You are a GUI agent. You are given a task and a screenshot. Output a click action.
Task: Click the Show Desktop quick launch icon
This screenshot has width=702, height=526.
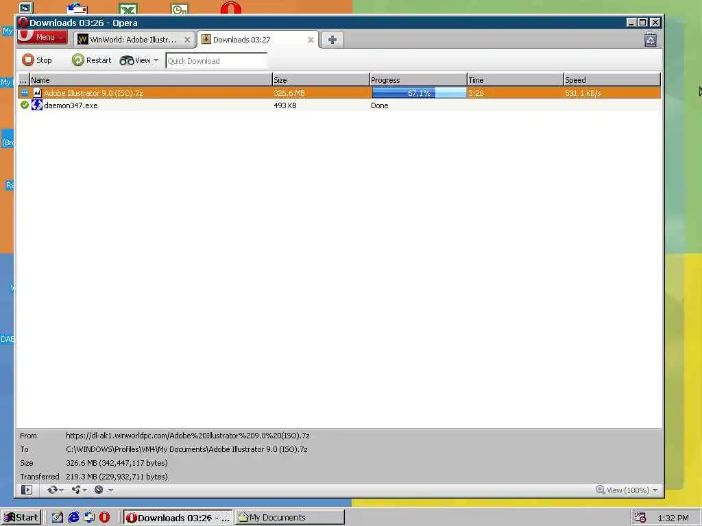click(x=58, y=518)
